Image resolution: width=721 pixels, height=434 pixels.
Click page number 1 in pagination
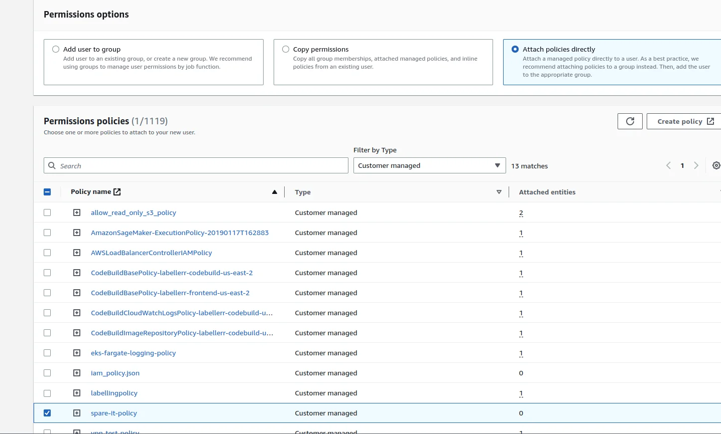pos(682,165)
